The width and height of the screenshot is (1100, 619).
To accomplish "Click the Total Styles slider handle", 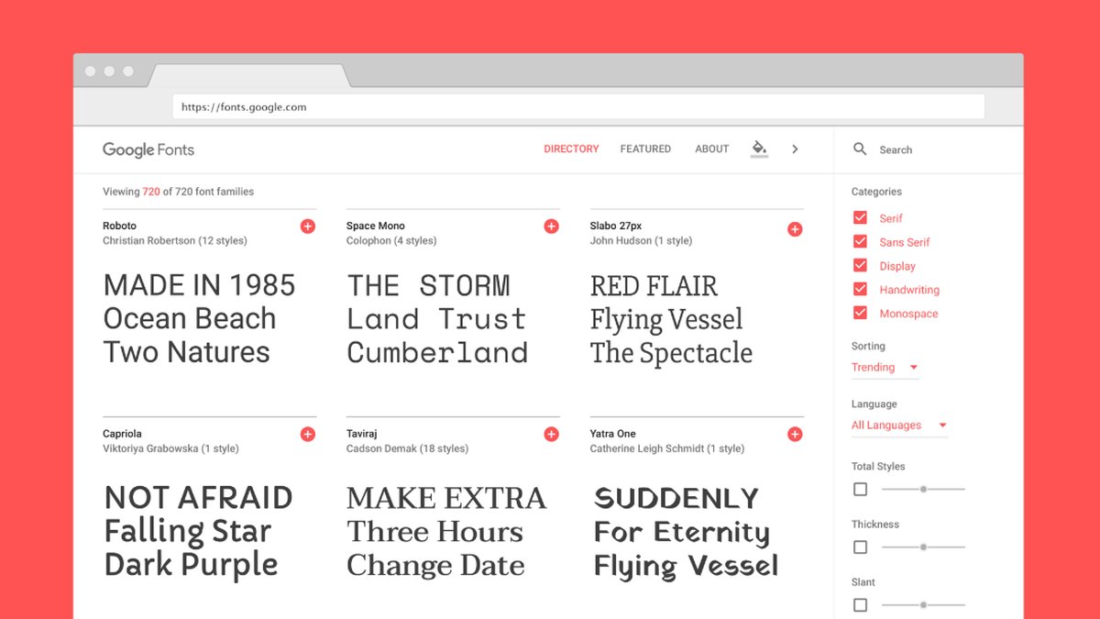I will [x=923, y=490].
